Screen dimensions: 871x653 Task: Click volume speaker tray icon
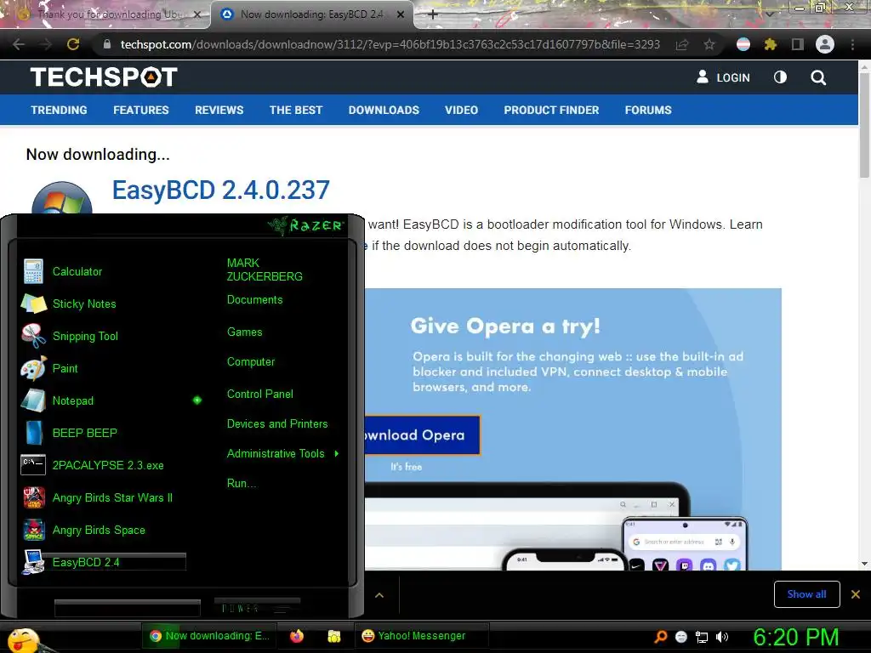(722, 637)
